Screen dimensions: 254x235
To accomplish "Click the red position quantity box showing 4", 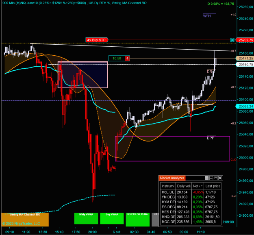I will (x=127, y=59).
